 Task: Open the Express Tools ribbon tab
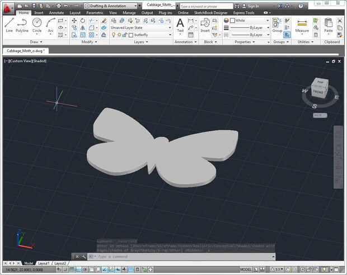tap(243, 13)
